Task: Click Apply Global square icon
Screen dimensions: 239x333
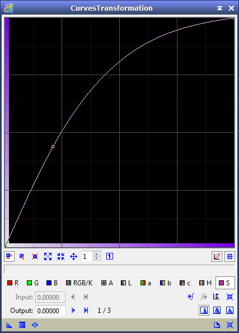Action: click(x=22, y=325)
